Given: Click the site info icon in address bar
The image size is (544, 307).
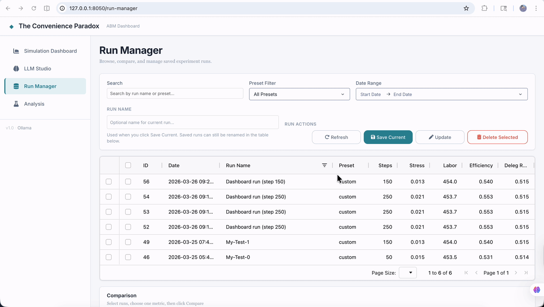Looking at the screenshot, I should point(62,8).
